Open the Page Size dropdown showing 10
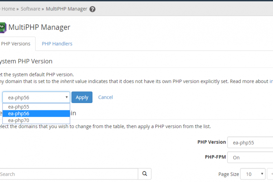The image size is (273, 182). pyautogui.click(x=253, y=174)
